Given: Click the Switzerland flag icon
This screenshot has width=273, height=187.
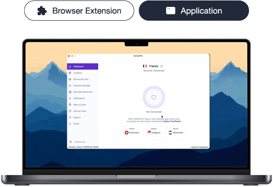Looking at the screenshot, I should click(127, 133).
